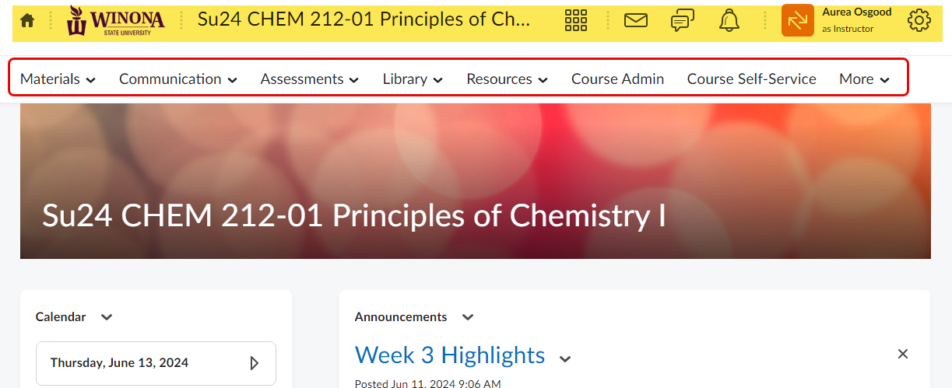This screenshot has width=952, height=388.
Task: Open the update alerts bell icon
Action: click(x=729, y=21)
